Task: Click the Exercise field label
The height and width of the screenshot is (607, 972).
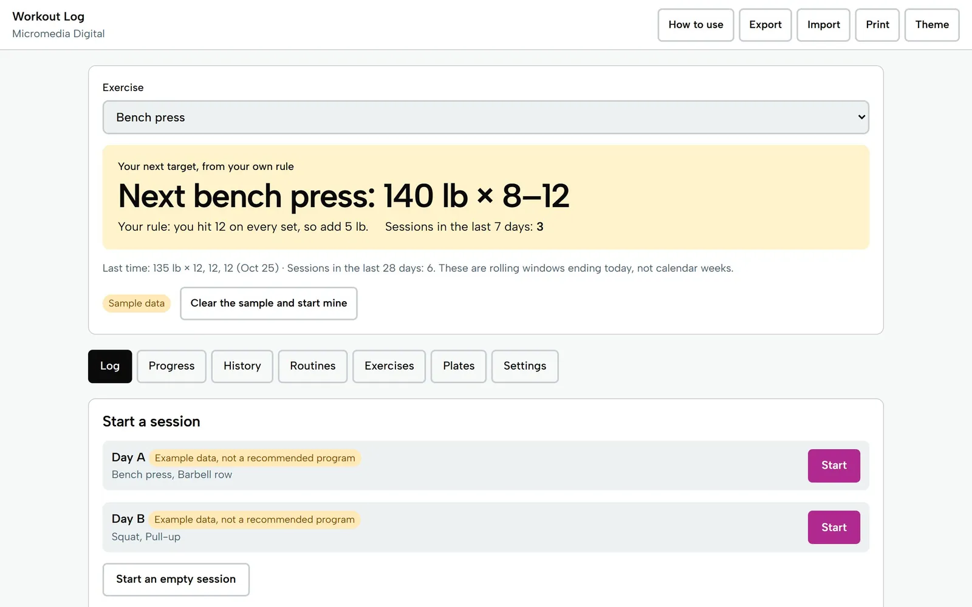Action: click(x=123, y=87)
